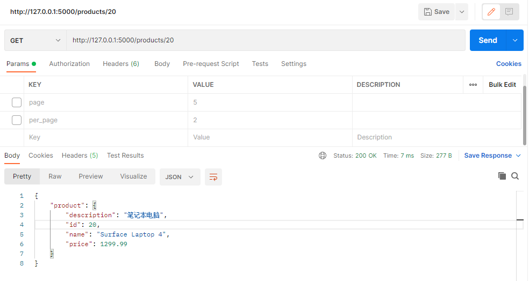Open the request Body tab
This screenshot has width=529, height=281.
162,64
